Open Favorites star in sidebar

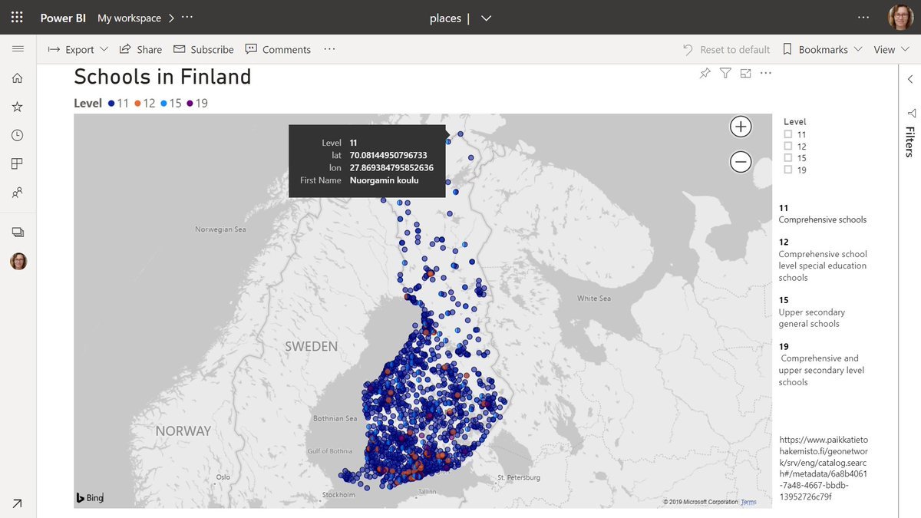(x=17, y=107)
